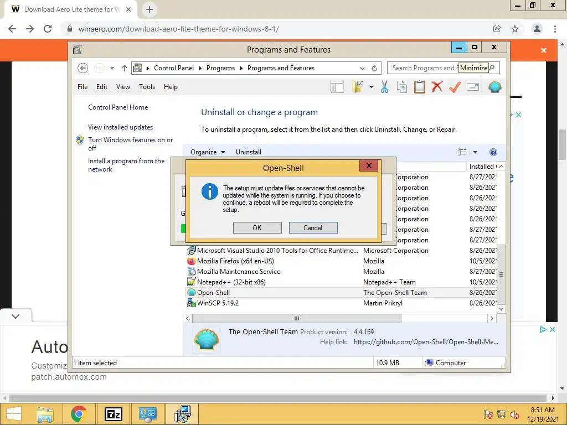This screenshot has height=425, width=567.
Task: Open the File menu
Action: click(83, 87)
